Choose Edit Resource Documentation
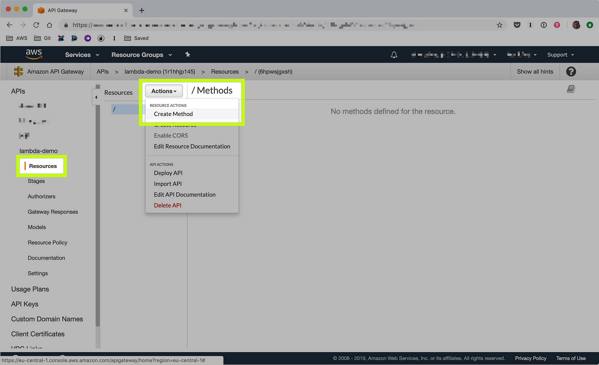Image resolution: width=599 pixels, height=365 pixels. pos(192,146)
